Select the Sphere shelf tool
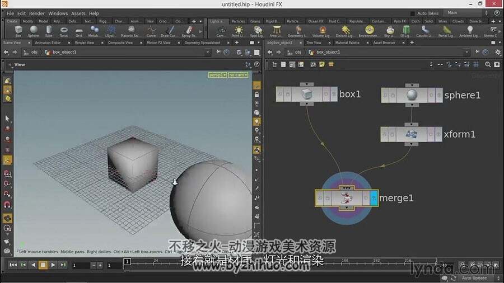This screenshot has width=504, height=283. tap(34, 31)
